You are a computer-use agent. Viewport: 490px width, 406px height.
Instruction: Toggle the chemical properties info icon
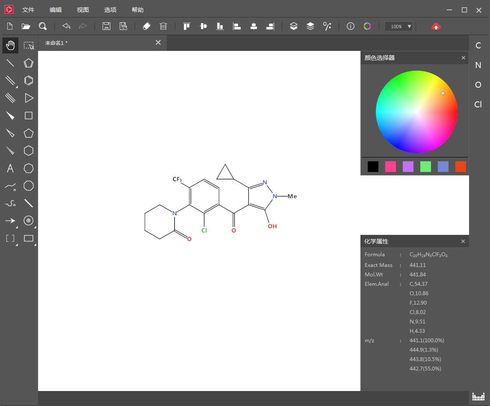pos(350,27)
